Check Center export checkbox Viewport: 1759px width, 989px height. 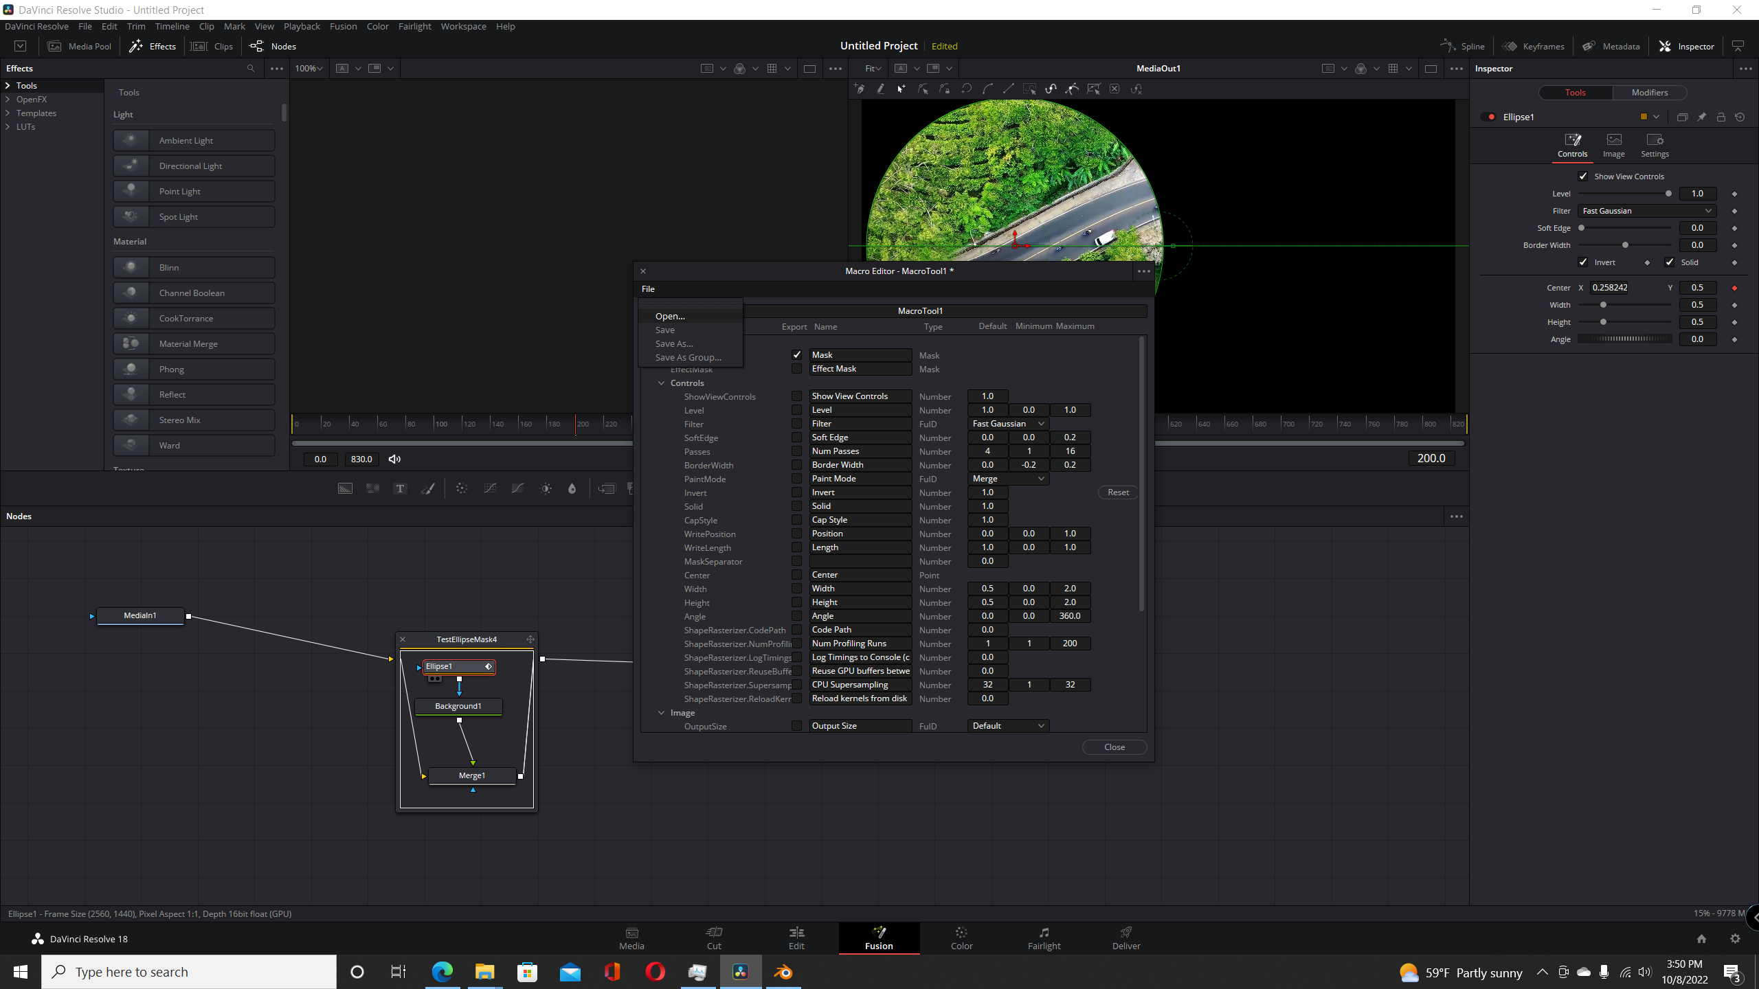point(796,575)
